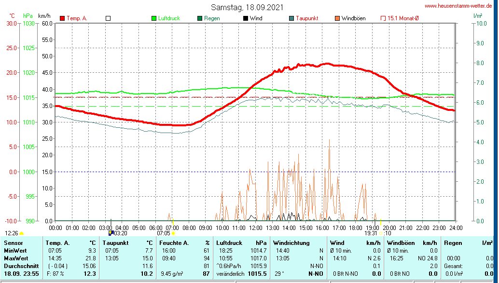Click the maximum temperature value 21.8
Image resolution: width=499 pixels, height=283 pixels.
tap(91, 258)
